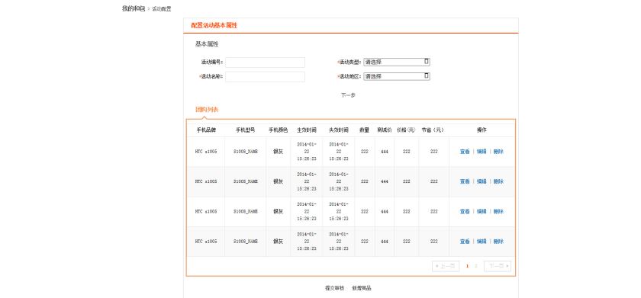
Task: Click the 手机型号 column header
Action: [x=245, y=130]
